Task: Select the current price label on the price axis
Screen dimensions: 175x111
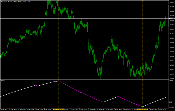Action: 172,19
